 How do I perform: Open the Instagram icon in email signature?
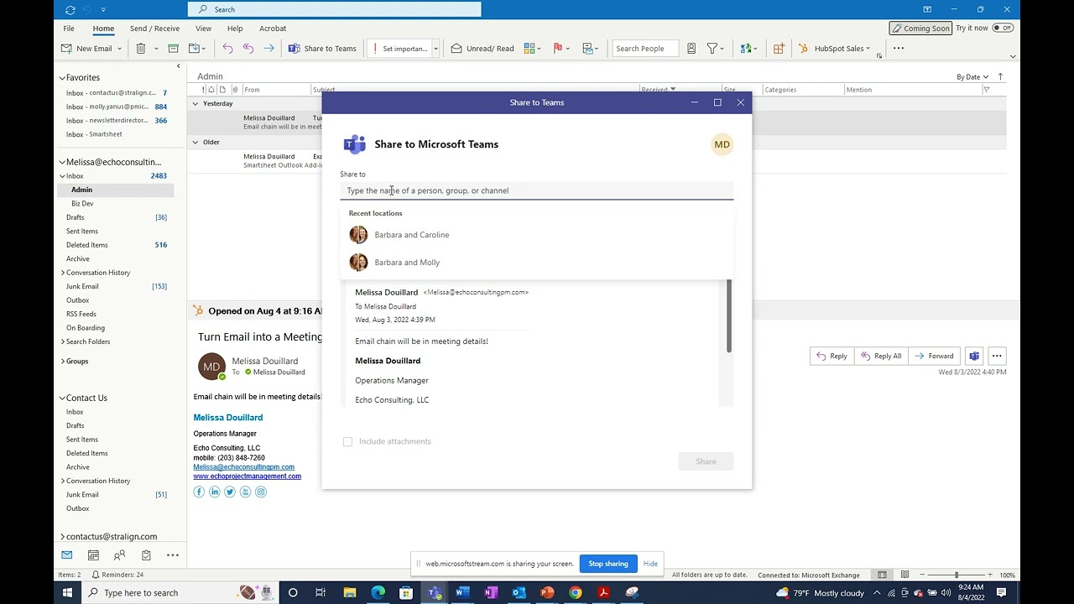261,492
